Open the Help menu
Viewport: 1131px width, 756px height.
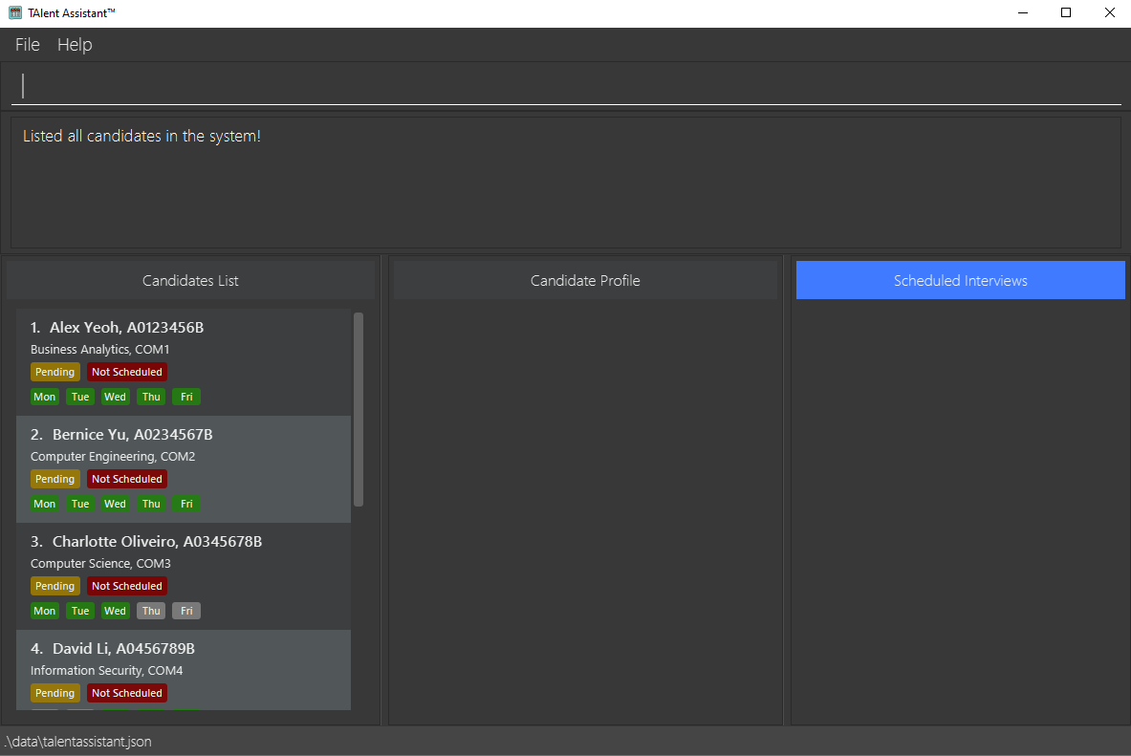click(75, 45)
